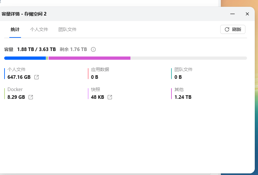Open the 个人文件 tab
Screen dimensions: 258x175
coord(39,29)
